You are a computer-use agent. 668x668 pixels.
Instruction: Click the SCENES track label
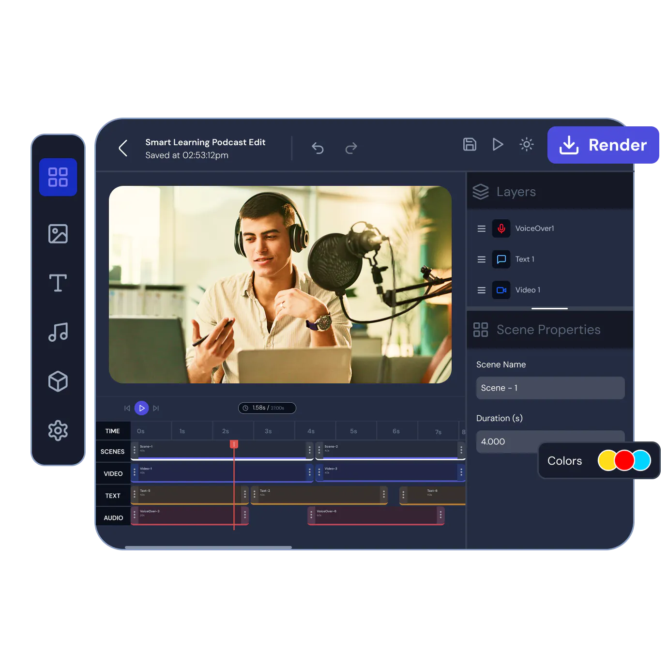click(113, 452)
